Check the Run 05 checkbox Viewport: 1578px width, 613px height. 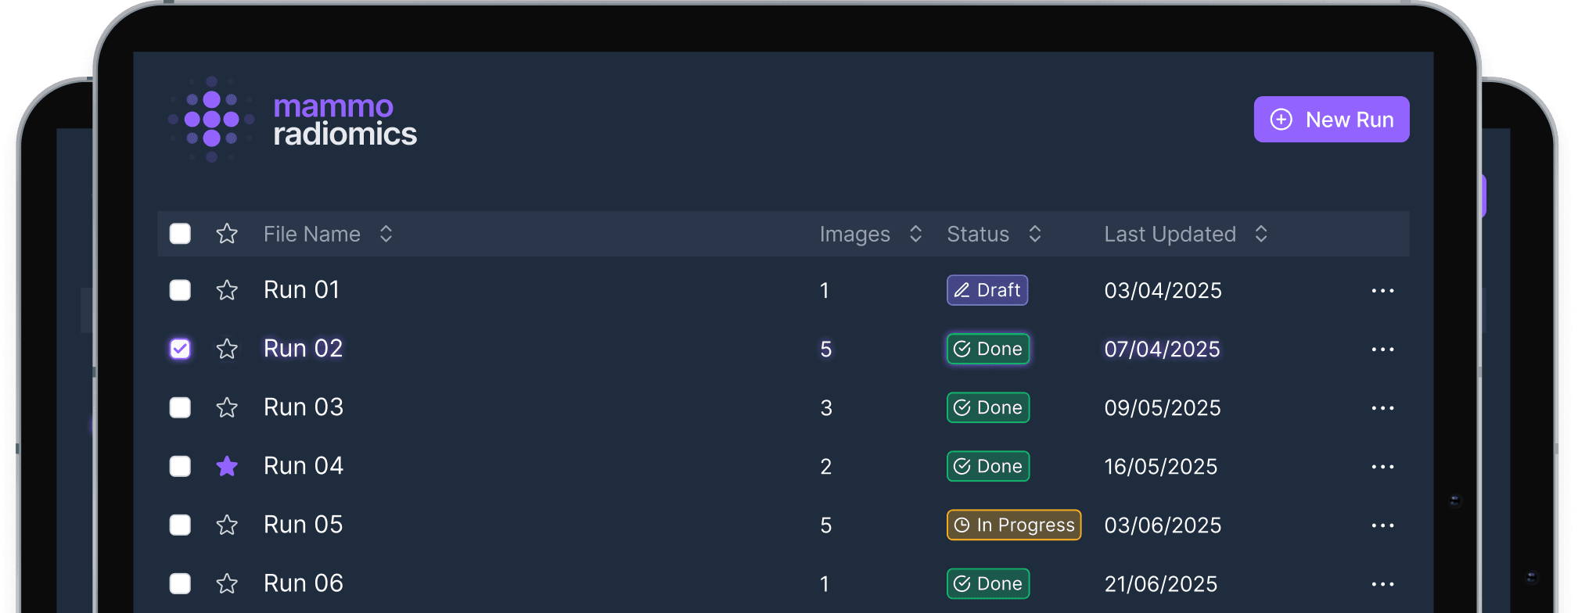(180, 525)
